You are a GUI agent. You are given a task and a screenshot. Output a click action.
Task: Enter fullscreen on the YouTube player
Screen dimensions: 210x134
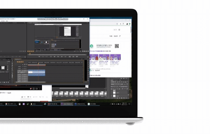point(40,89)
